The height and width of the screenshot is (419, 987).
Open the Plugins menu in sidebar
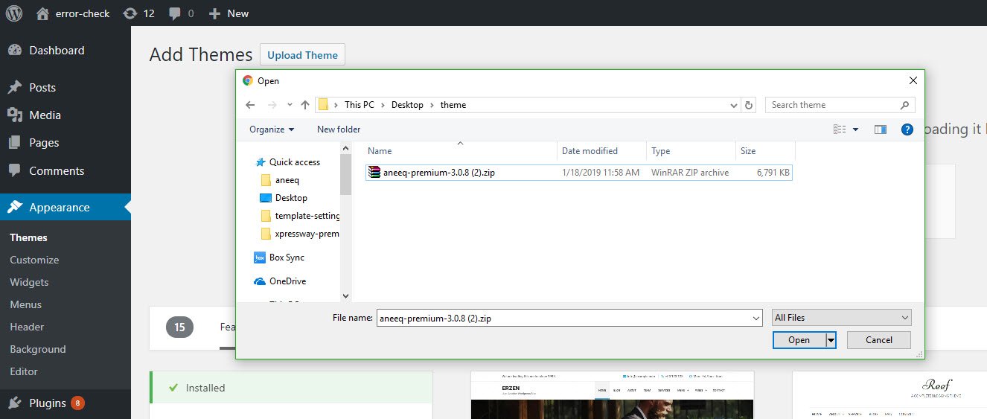click(48, 403)
